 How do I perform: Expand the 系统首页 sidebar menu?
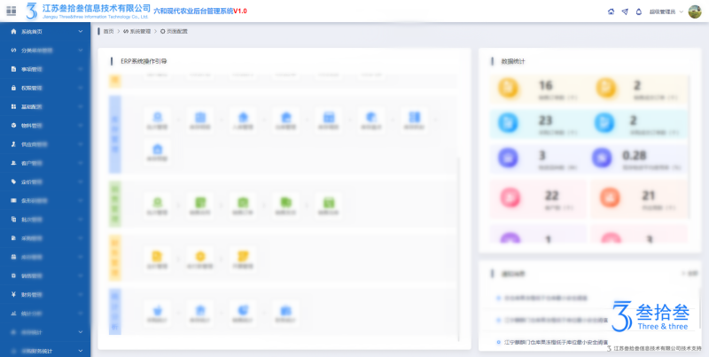[x=81, y=31]
